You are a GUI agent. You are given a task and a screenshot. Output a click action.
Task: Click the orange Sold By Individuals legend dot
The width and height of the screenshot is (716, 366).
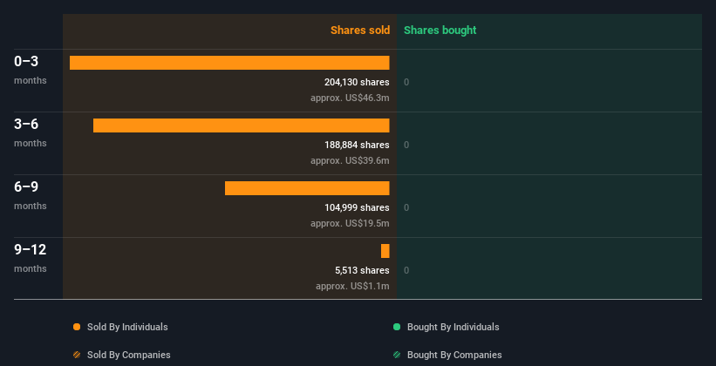[77, 327]
